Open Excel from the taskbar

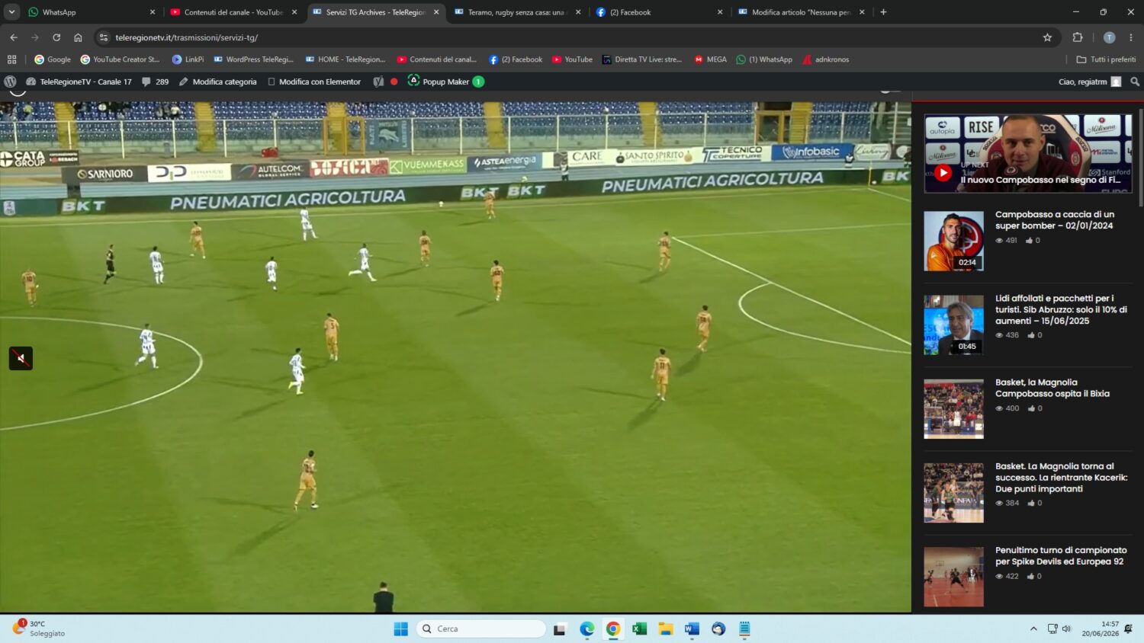[x=639, y=629]
